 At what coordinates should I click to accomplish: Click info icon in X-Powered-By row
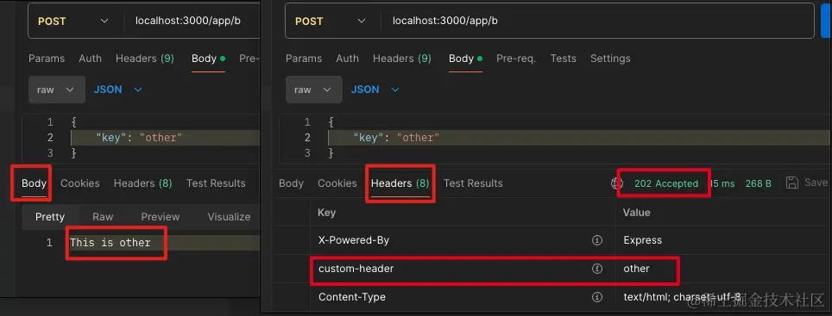click(x=597, y=240)
